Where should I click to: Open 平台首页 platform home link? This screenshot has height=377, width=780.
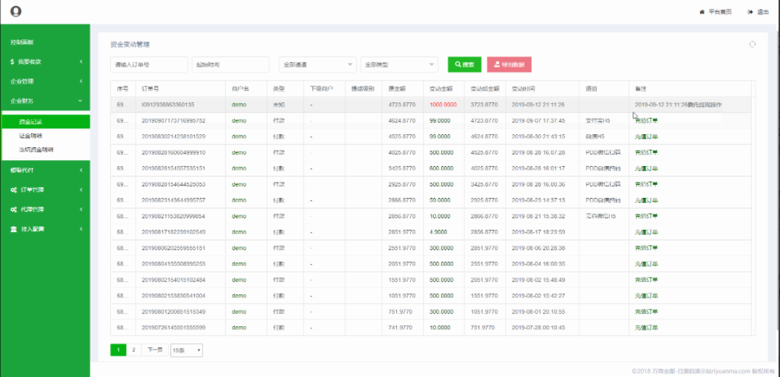point(716,12)
